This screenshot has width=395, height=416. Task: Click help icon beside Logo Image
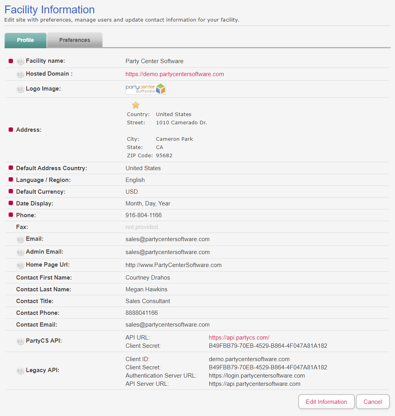[x=20, y=89]
